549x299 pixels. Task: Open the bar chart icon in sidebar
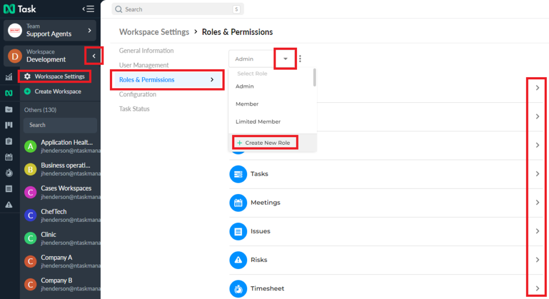point(9,77)
